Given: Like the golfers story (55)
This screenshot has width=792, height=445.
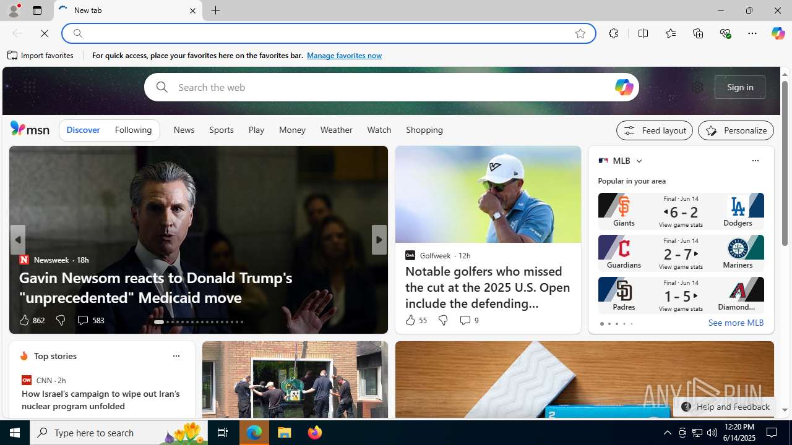Looking at the screenshot, I should (416, 320).
